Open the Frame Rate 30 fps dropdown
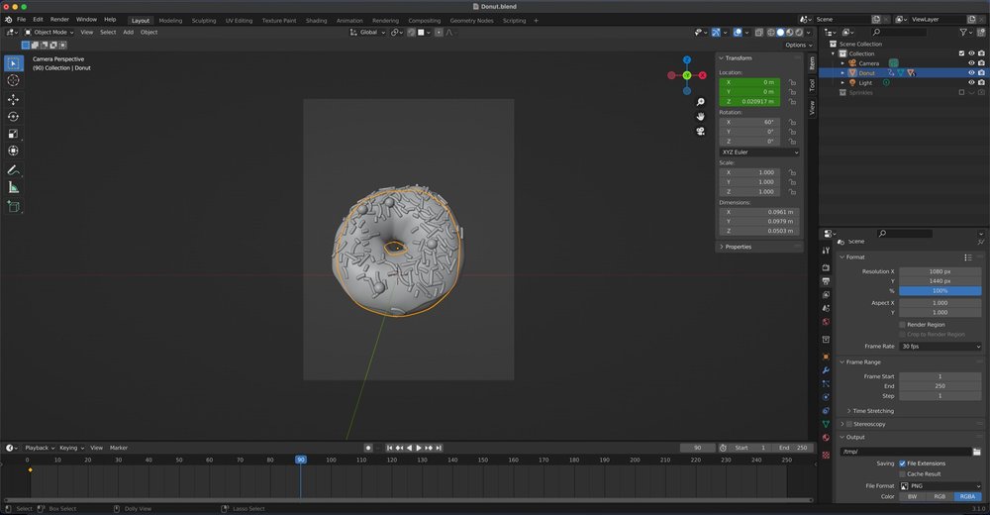Screen dimensions: 990x515 [x=940, y=347]
